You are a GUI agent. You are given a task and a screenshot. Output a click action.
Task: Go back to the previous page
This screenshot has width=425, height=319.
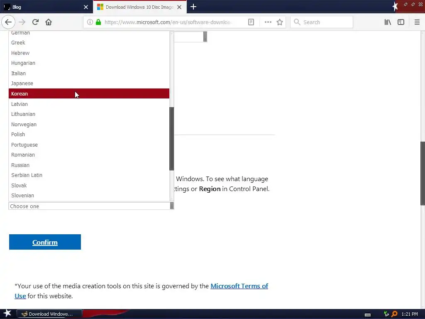click(x=8, y=22)
